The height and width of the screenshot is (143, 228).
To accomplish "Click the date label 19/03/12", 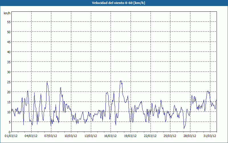I will tap(130, 136).
